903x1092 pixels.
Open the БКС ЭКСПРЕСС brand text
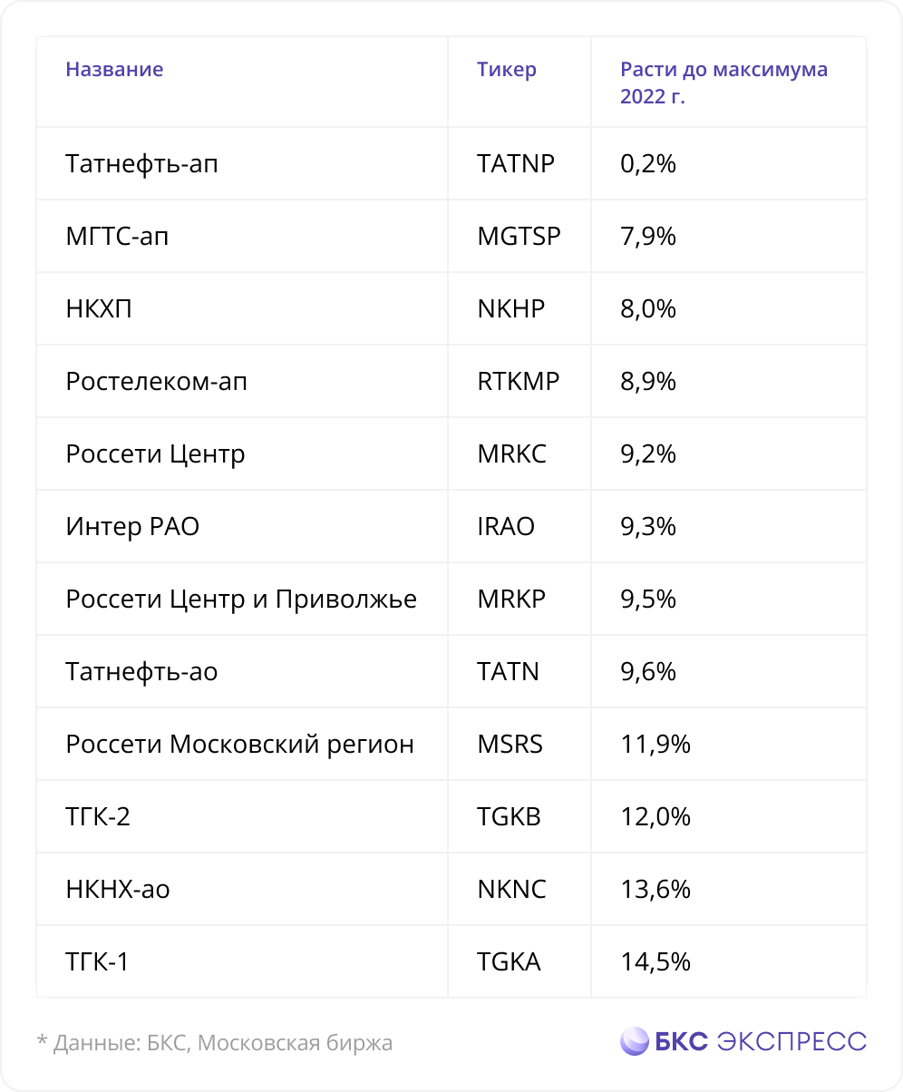pos(761,1042)
